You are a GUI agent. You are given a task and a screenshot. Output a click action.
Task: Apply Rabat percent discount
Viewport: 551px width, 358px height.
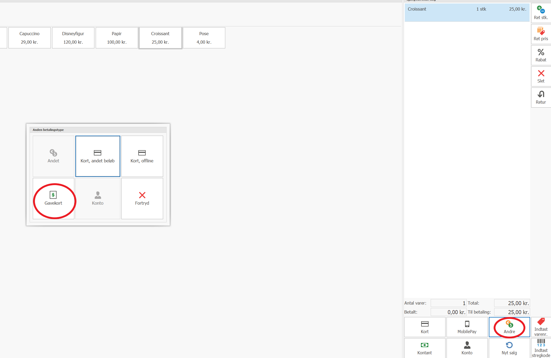(541, 55)
